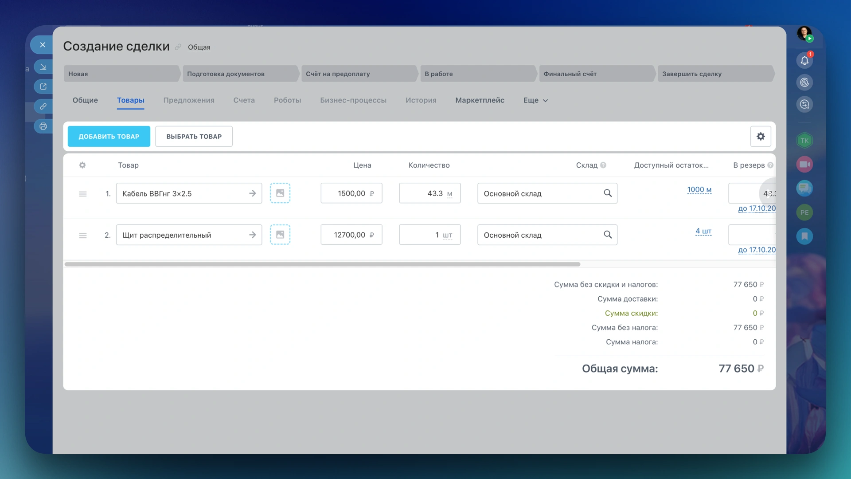Image resolution: width=851 pixels, height=479 pixels.
Task: Switch to the Общие tab
Action: coord(85,101)
